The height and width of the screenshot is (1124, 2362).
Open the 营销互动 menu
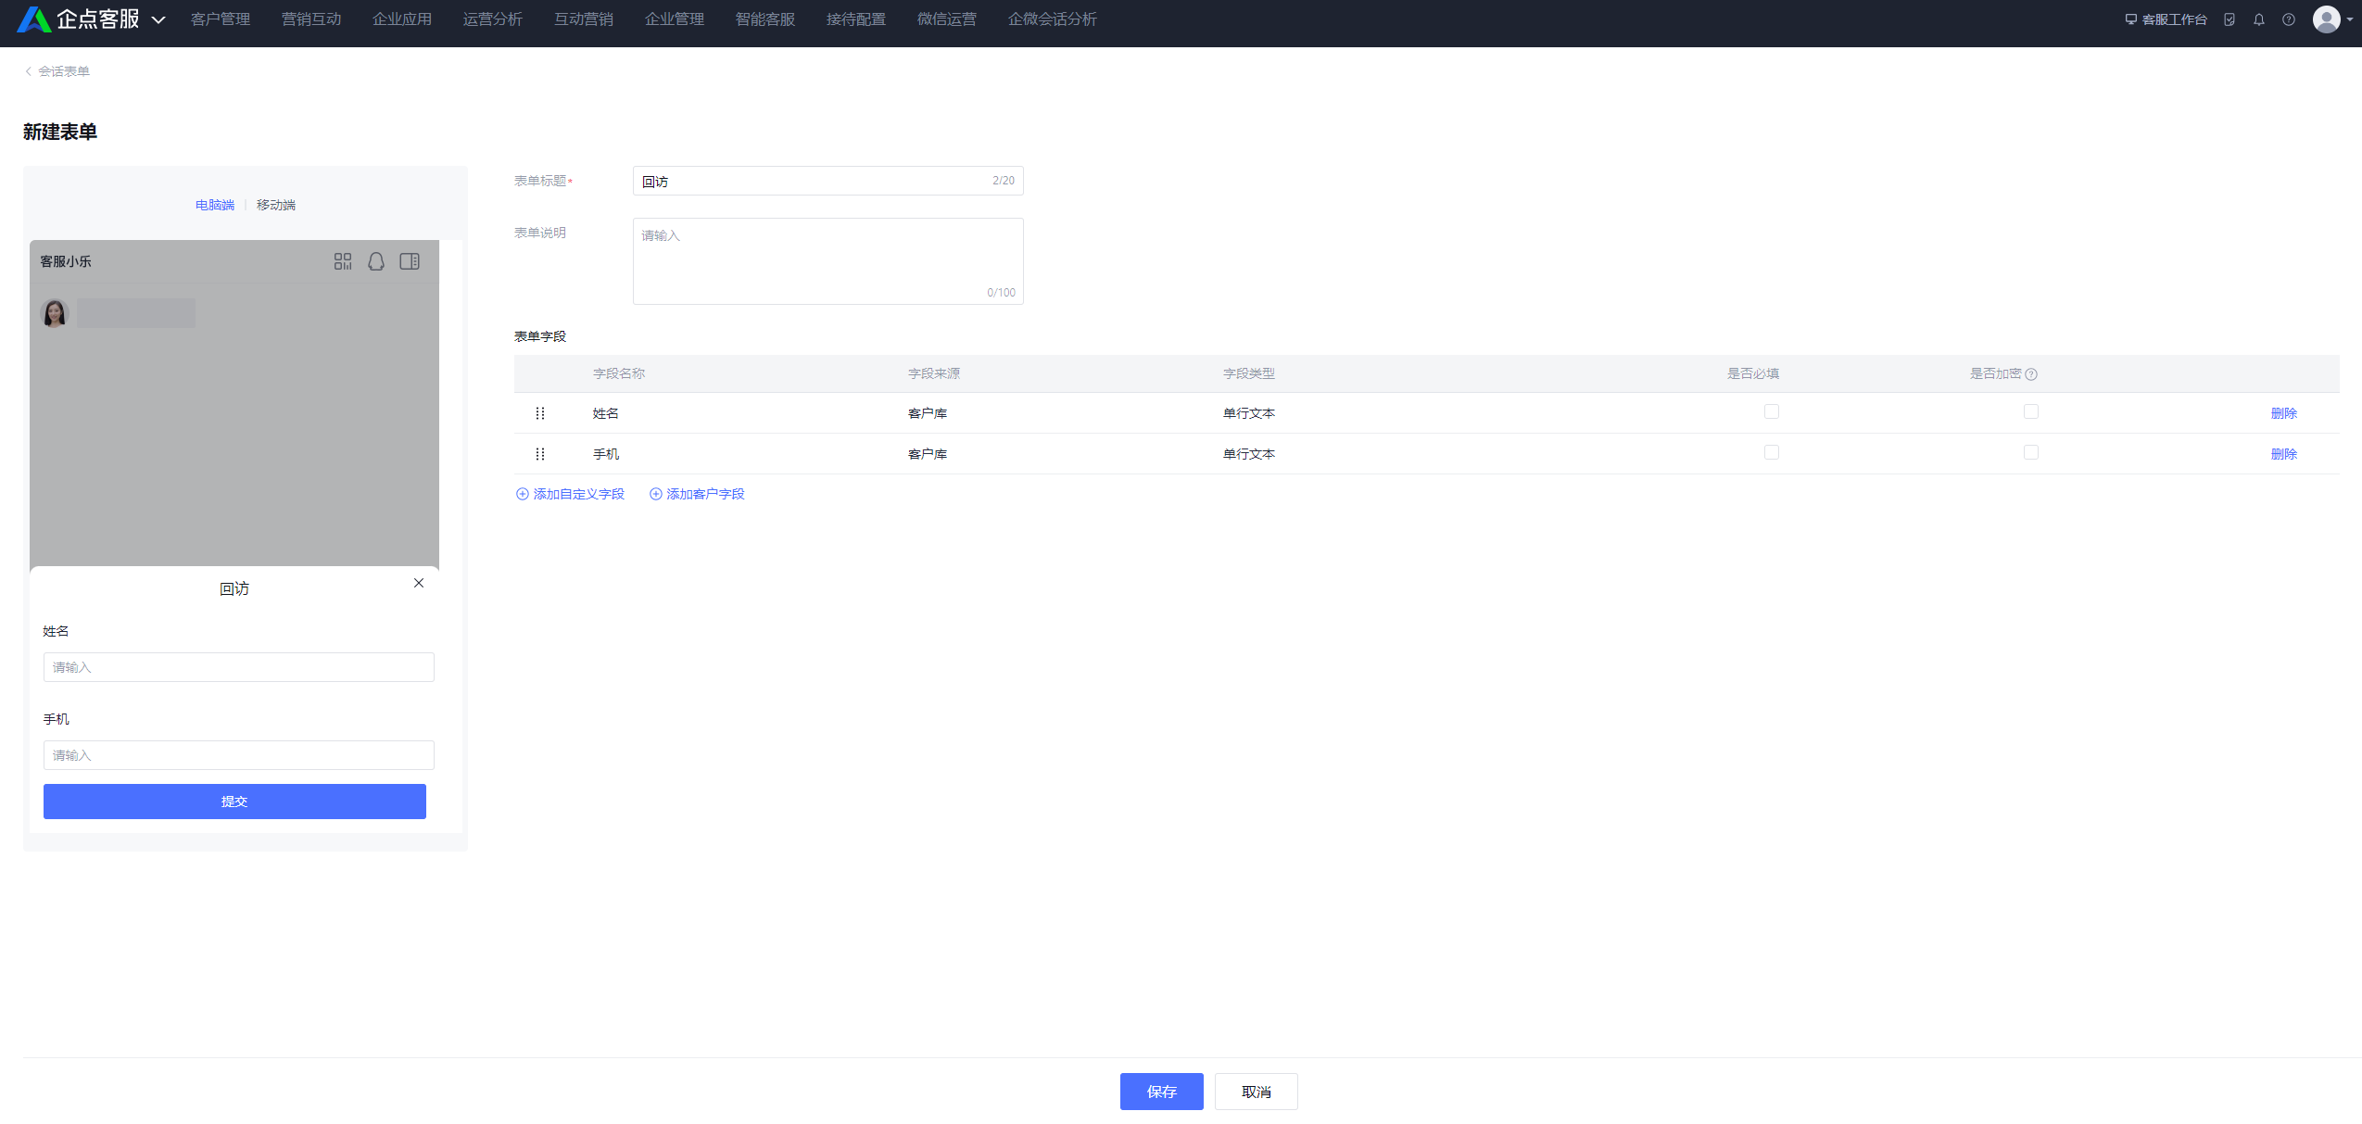(x=311, y=19)
